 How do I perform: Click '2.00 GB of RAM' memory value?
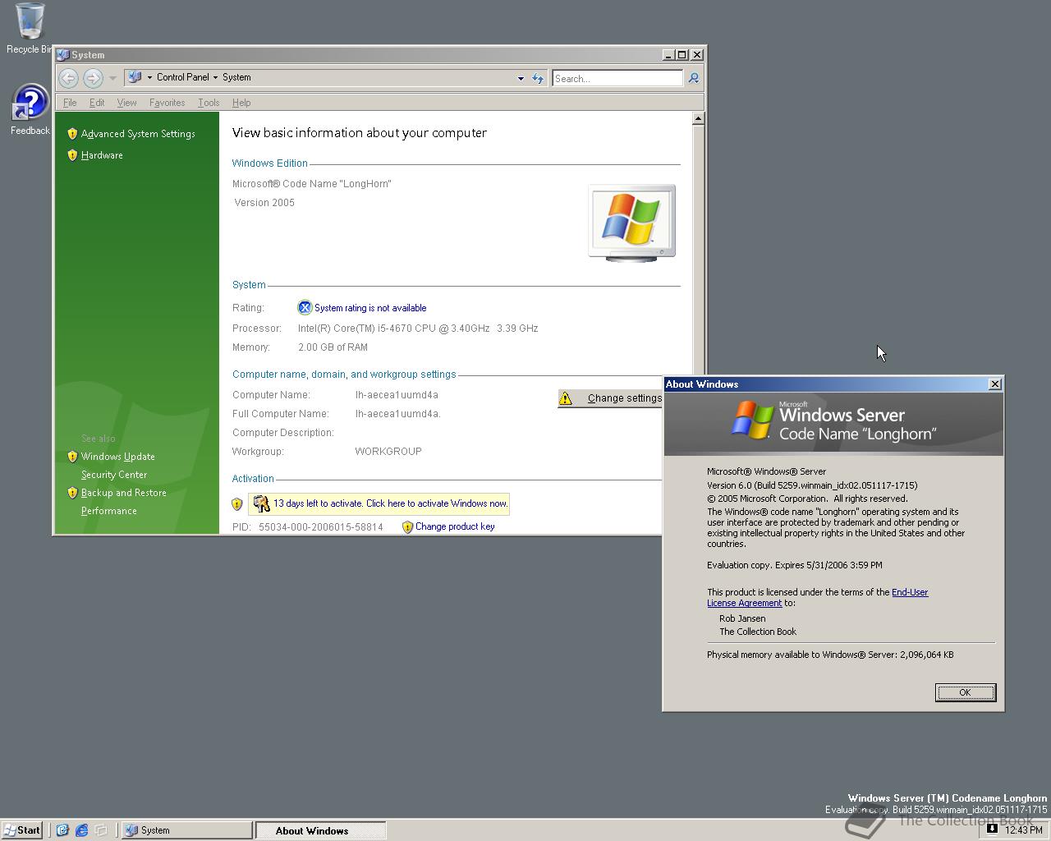click(x=333, y=347)
